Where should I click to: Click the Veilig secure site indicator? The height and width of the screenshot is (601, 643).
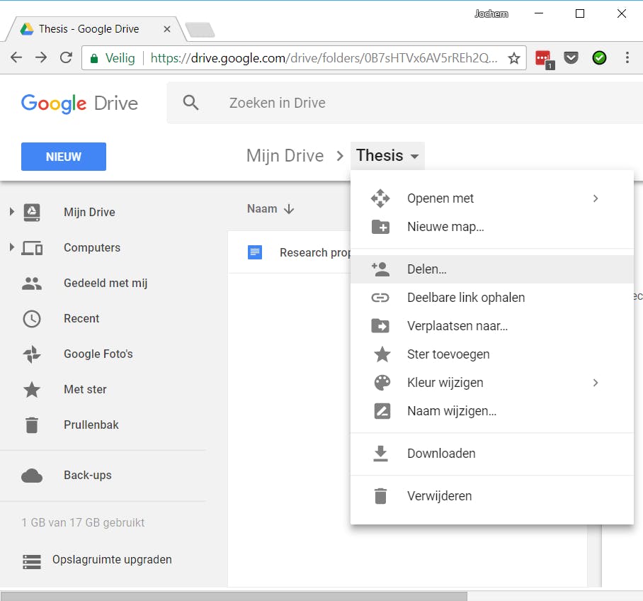(113, 58)
